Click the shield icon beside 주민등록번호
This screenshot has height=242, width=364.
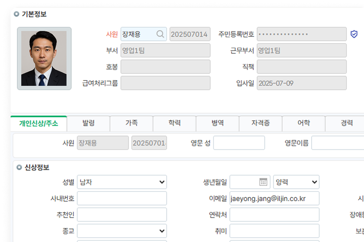click(x=354, y=34)
